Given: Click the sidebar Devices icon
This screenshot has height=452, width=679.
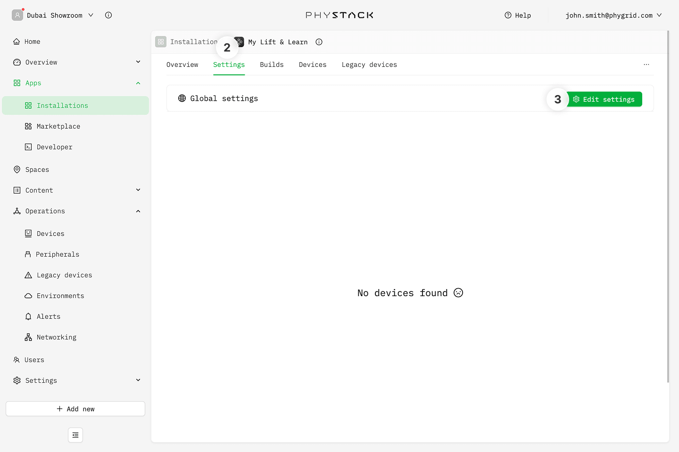Looking at the screenshot, I should click(28, 234).
